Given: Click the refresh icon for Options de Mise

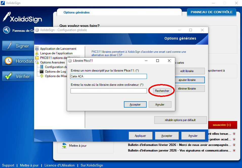Looking at the screenshot, I should coord(42,76).
